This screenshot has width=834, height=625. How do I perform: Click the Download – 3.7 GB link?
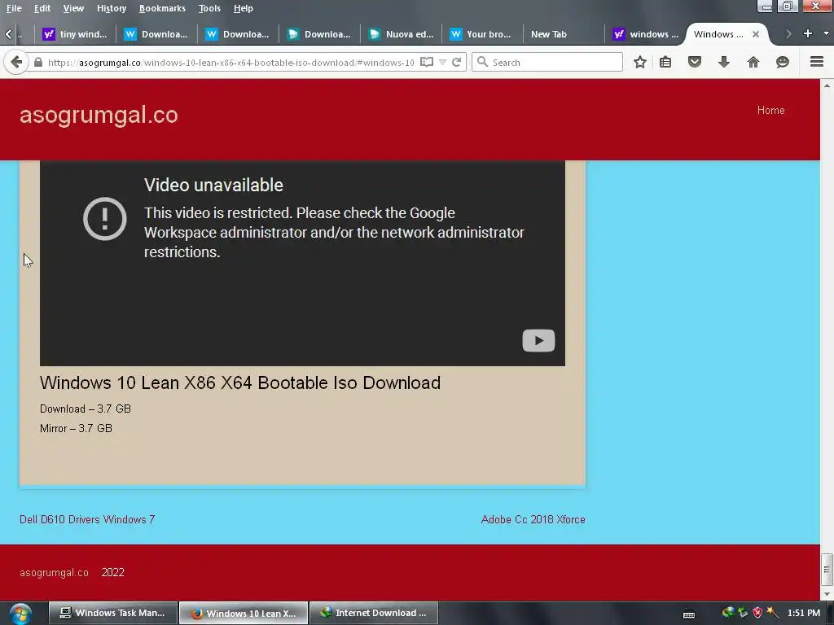(x=85, y=409)
